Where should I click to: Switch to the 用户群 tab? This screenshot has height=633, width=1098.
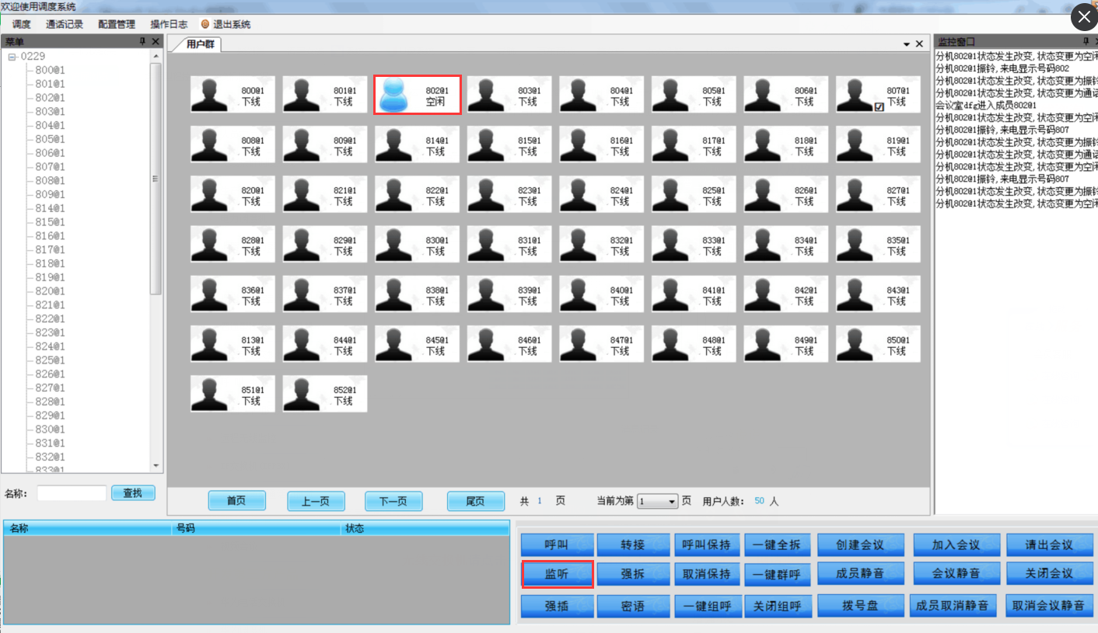click(x=200, y=44)
